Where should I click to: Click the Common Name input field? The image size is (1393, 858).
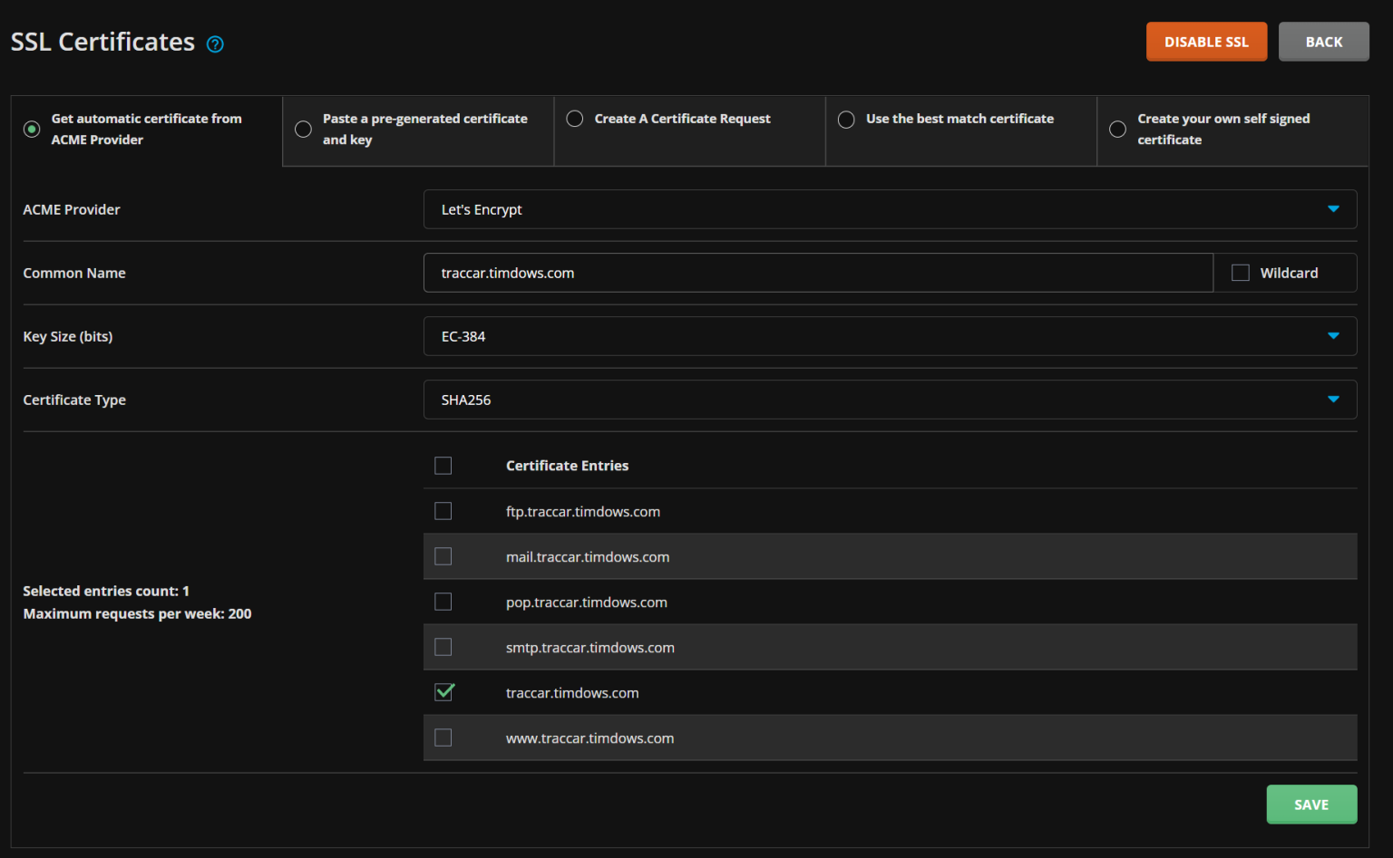(x=817, y=273)
